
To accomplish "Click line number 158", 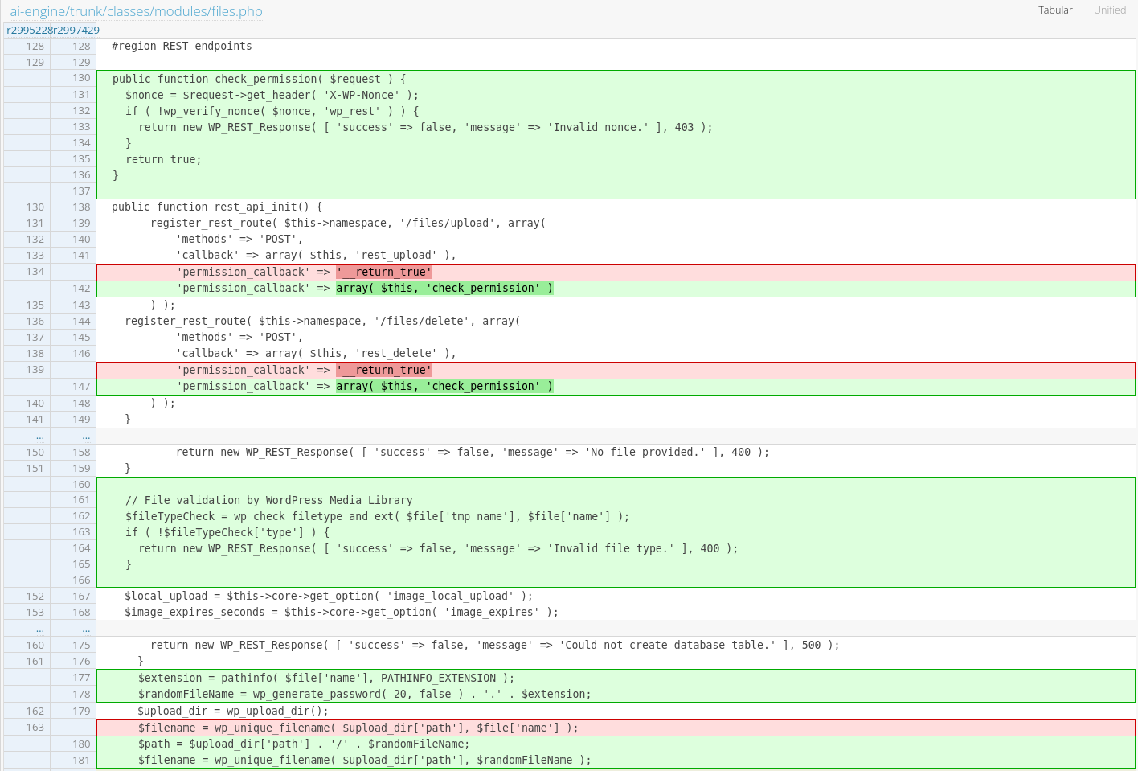I will [82, 452].
